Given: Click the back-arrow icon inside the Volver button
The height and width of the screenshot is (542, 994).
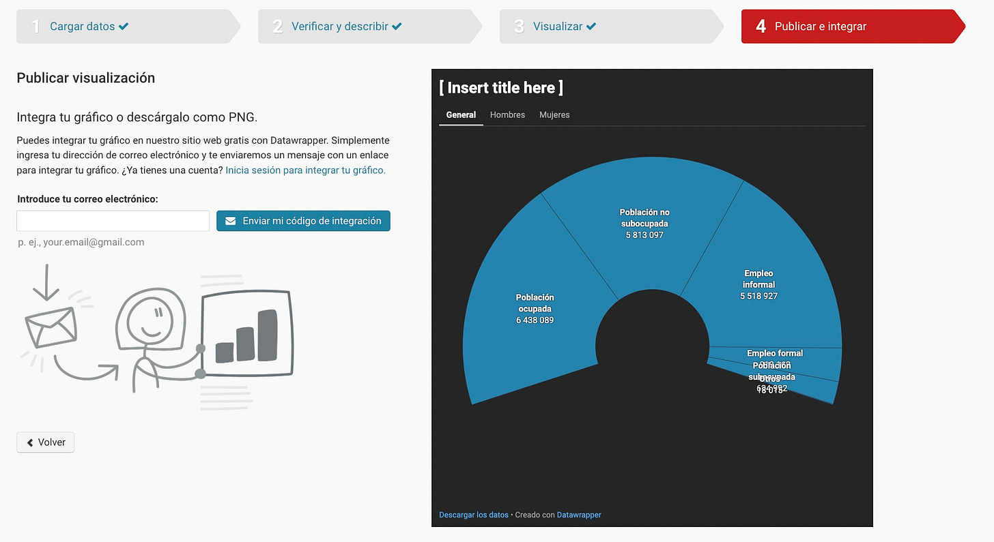Looking at the screenshot, I should point(29,442).
